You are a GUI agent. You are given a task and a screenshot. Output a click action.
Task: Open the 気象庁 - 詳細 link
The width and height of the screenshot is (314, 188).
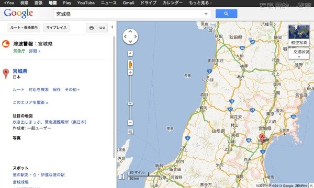[27, 51]
